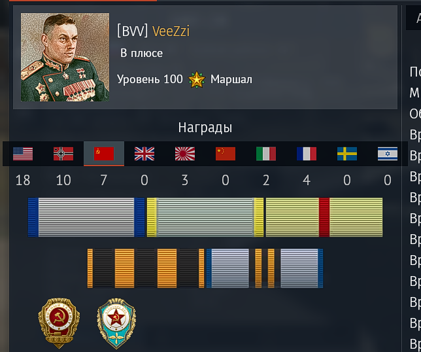Select the yellow ribbon with red stripe

tap(324, 217)
